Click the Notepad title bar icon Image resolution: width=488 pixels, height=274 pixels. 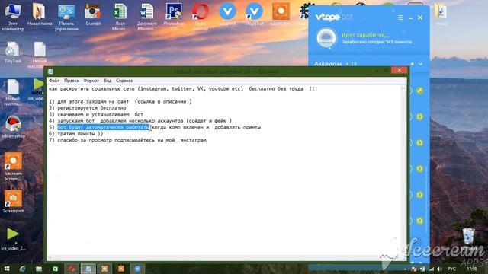pos(50,72)
